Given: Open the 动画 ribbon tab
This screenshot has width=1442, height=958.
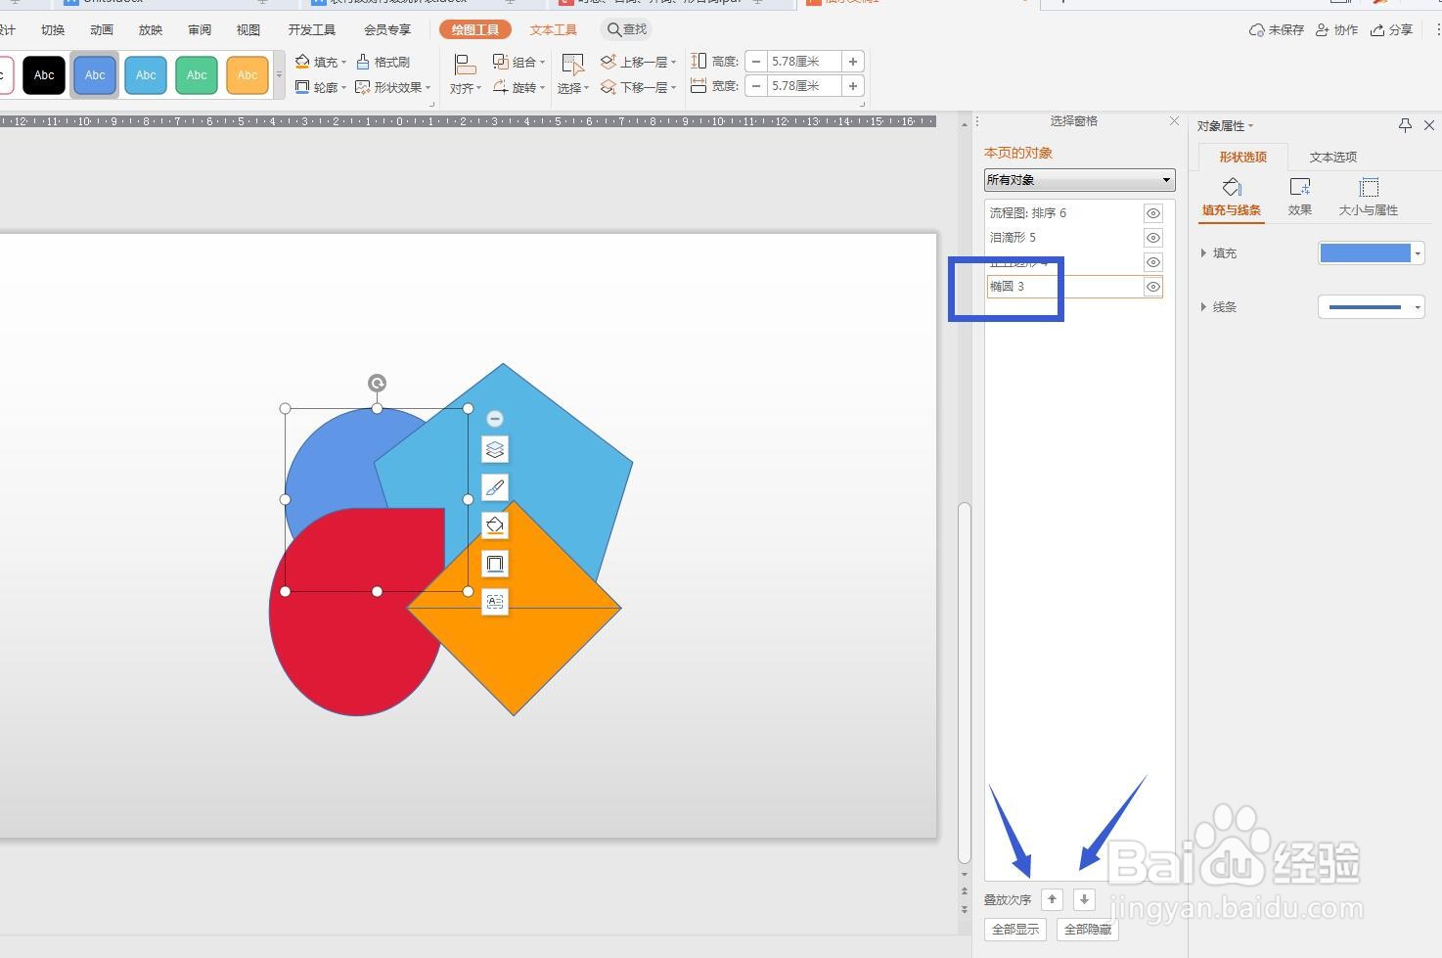Looking at the screenshot, I should click(102, 30).
